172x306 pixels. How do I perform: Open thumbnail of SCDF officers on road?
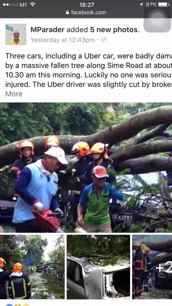32,267
